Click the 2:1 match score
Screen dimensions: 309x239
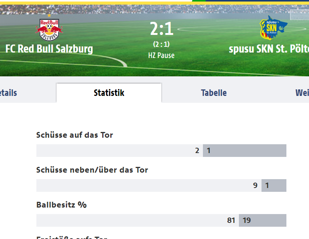point(162,29)
